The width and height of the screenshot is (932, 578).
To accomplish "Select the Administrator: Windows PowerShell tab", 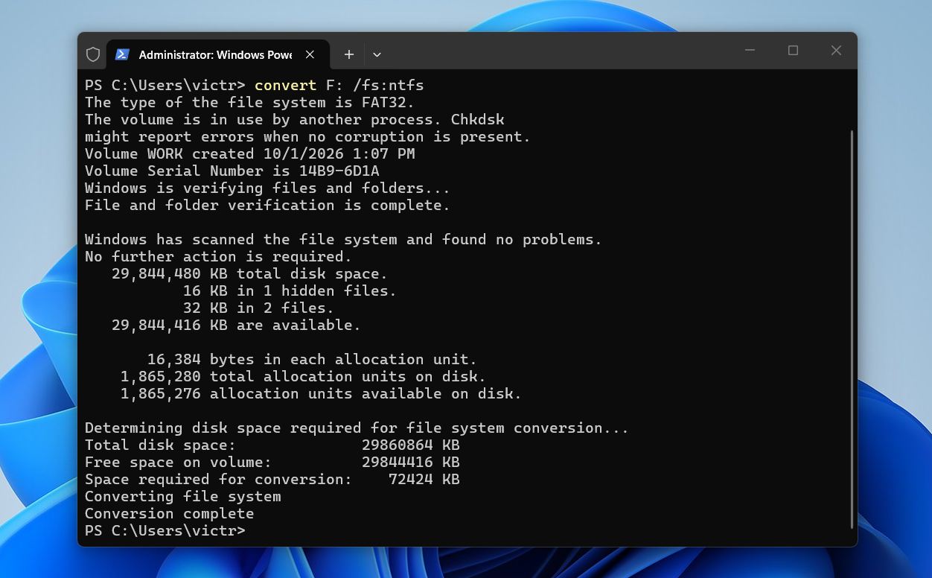I will [218, 54].
